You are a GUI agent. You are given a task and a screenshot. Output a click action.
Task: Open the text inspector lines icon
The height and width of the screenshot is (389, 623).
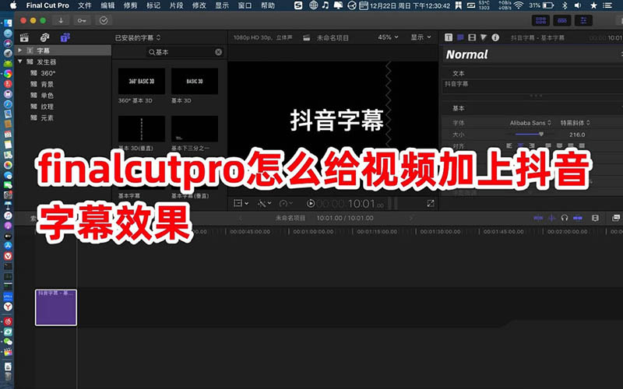[x=460, y=37]
